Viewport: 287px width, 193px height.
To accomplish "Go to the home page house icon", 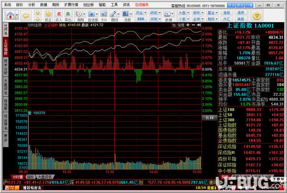I will pos(11,15).
